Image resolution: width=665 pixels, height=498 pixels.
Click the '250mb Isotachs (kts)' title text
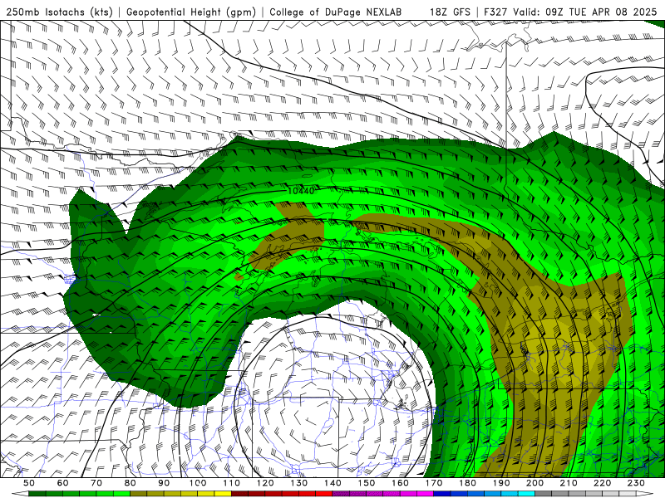pyautogui.click(x=59, y=12)
